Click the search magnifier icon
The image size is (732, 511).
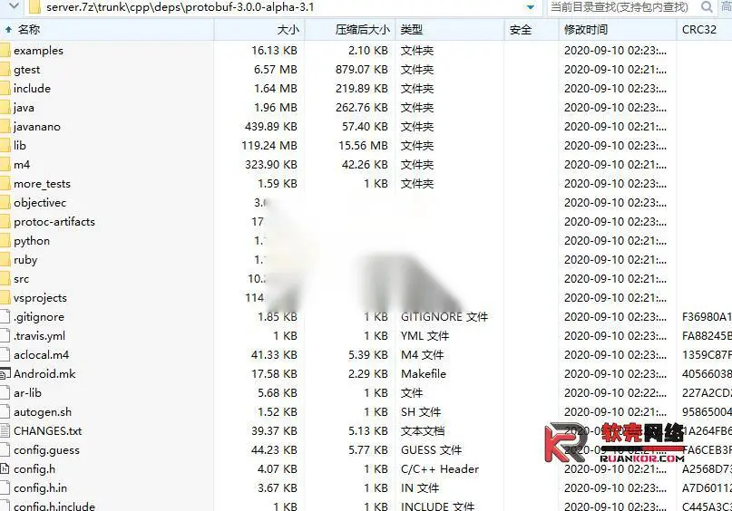point(707,7)
